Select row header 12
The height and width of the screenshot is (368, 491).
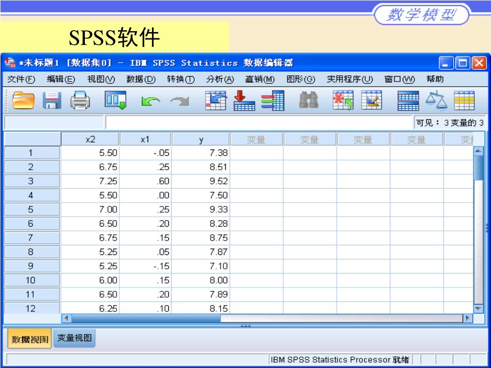(32, 308)
